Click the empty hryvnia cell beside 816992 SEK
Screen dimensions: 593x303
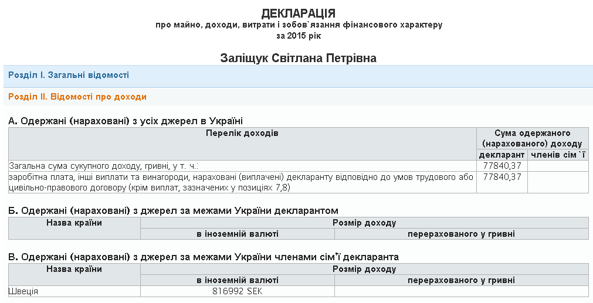point(461,291)
